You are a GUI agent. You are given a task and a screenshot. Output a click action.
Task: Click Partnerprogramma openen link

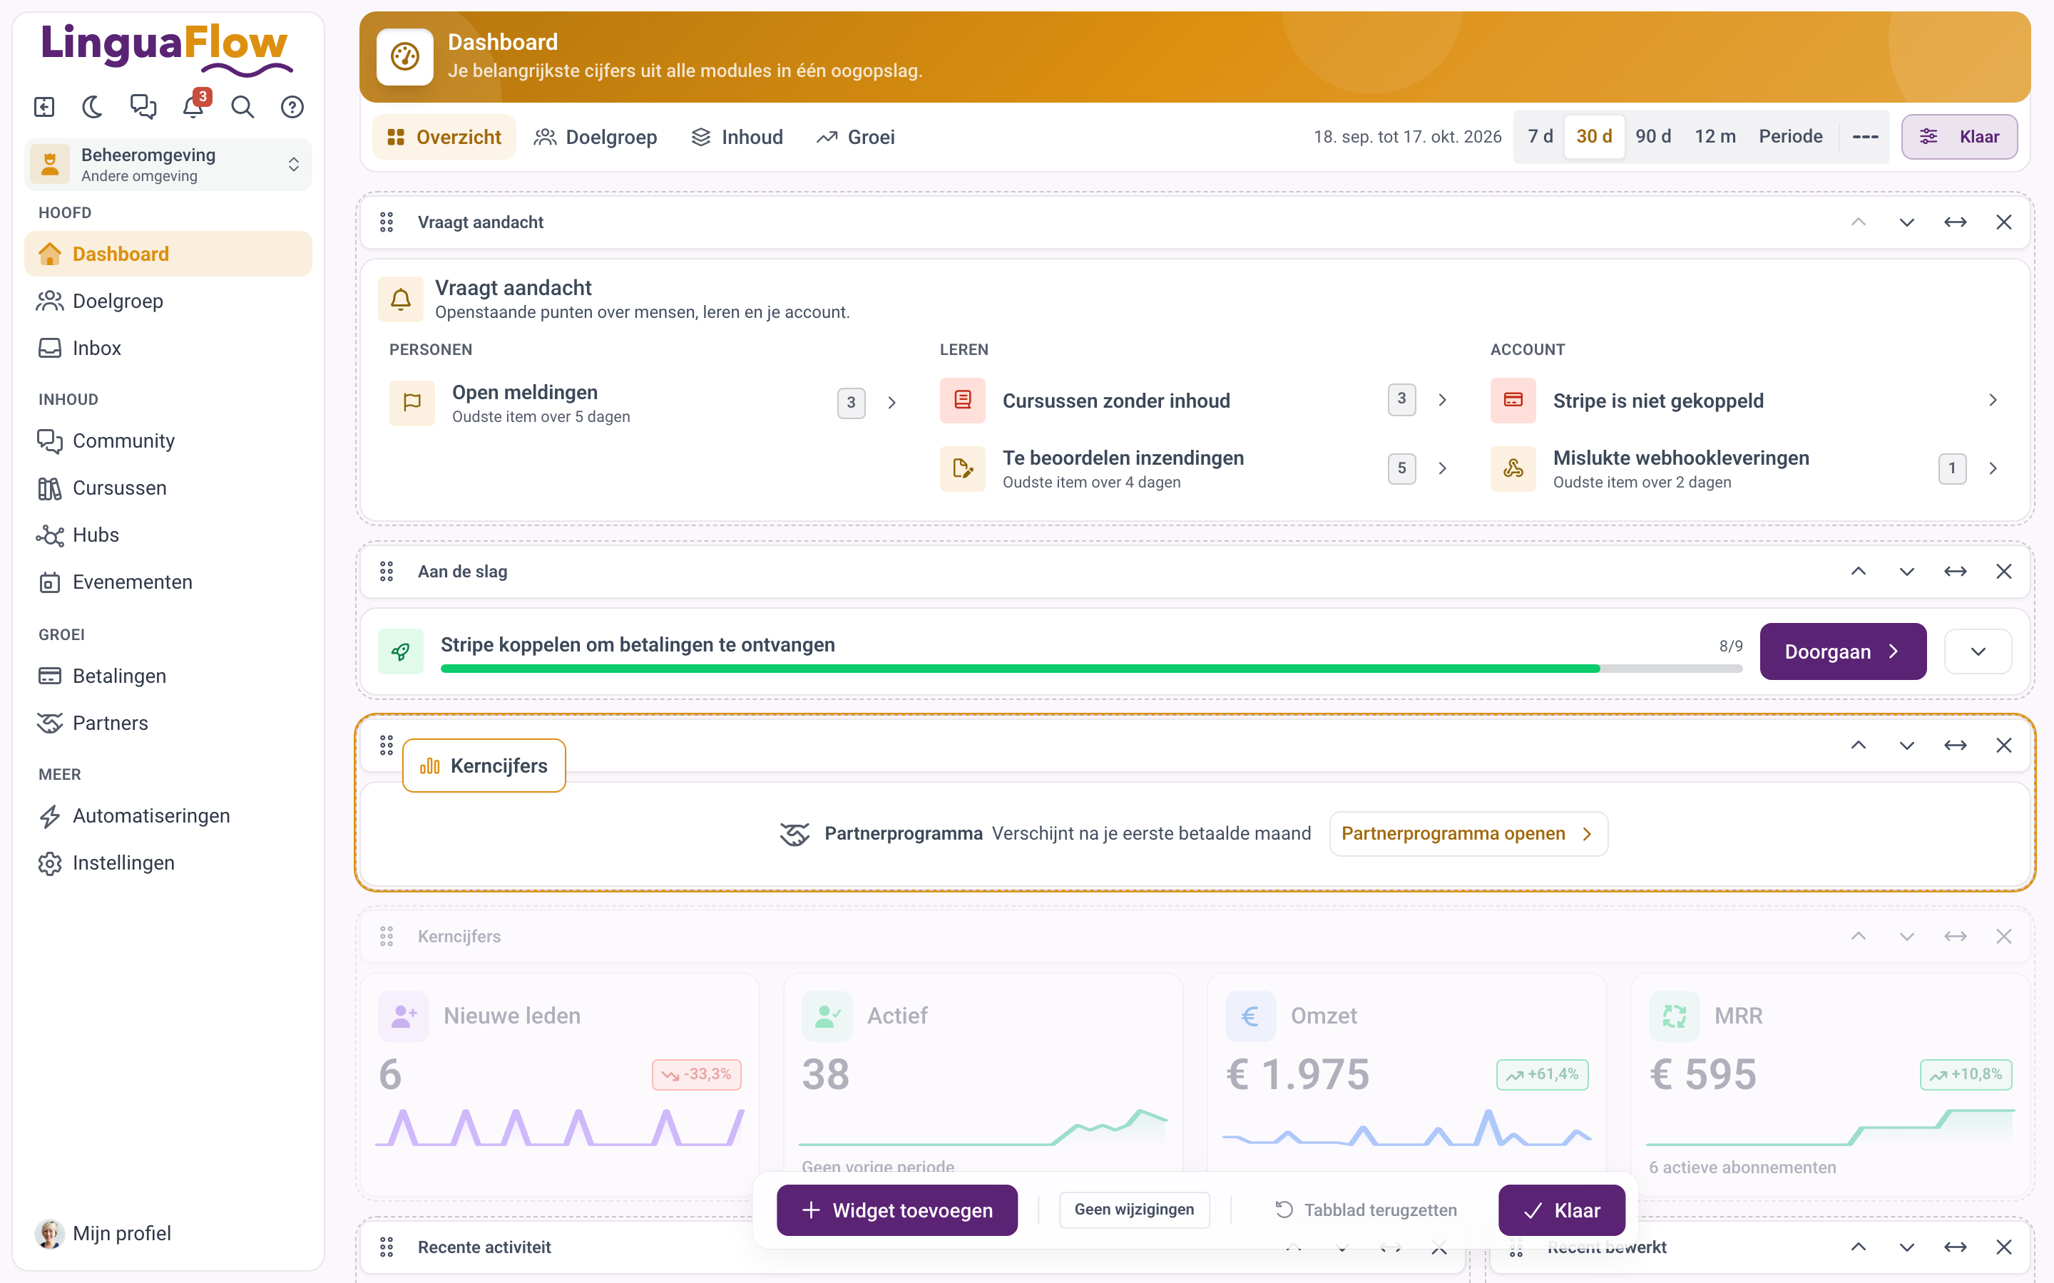pos(1468,834)
